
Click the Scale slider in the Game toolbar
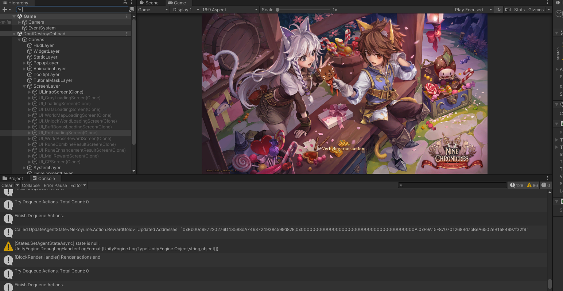(x=277, y=9)
